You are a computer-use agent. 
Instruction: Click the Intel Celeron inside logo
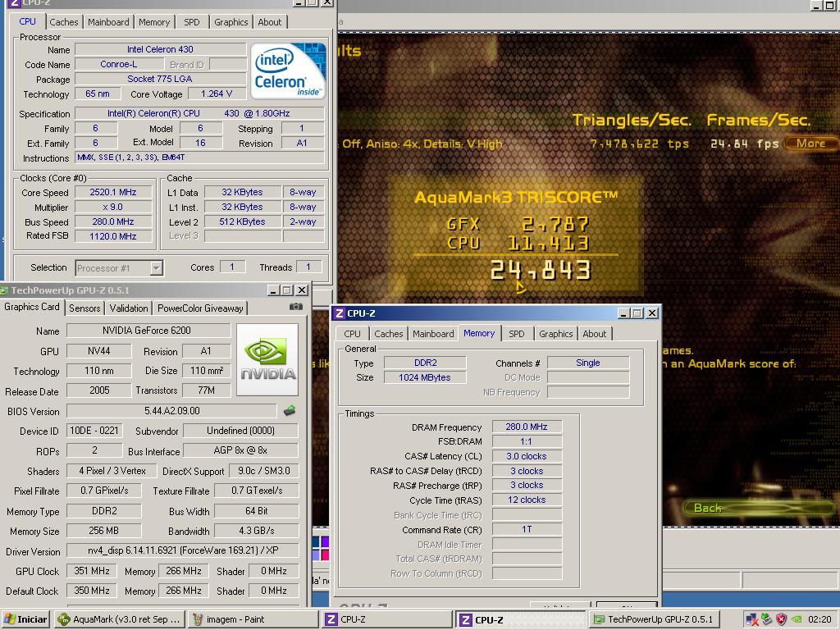[288, 71]
